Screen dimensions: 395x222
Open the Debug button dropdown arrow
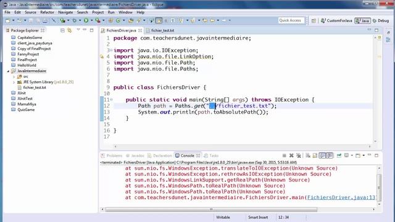tap(80, 20)
